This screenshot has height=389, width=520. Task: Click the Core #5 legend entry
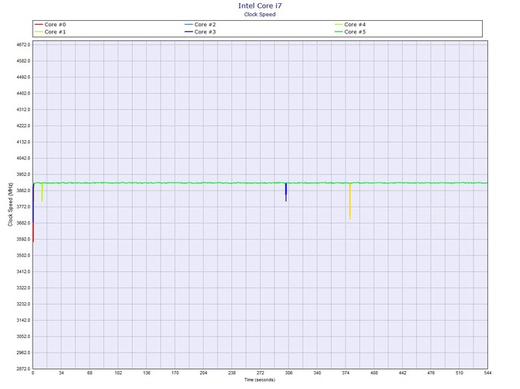pyautogui.click(x=350, y=32)
